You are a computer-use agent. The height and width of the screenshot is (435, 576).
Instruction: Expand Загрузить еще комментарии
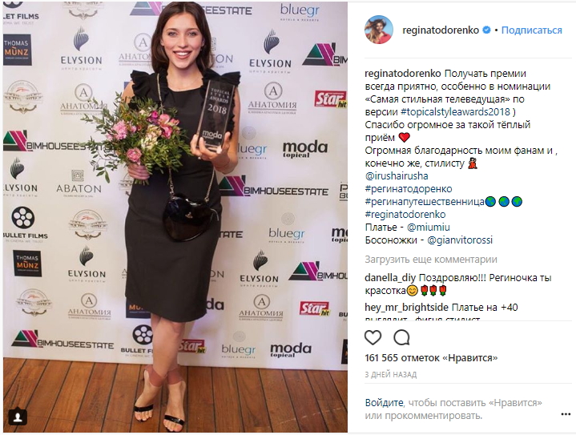click(431, 260)
